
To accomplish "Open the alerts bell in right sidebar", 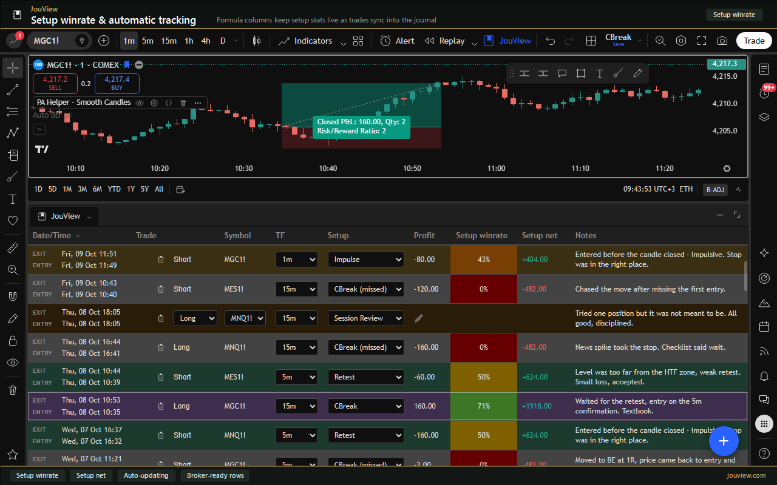I will (764, 376).
